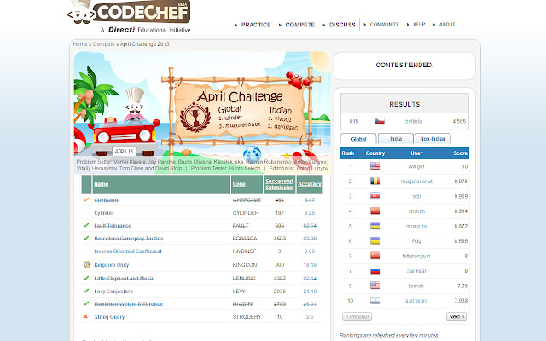The width and height of the screenshot is (546, 341).
Task: Click the USA flag beside tomek
Action: coord(375,286)
